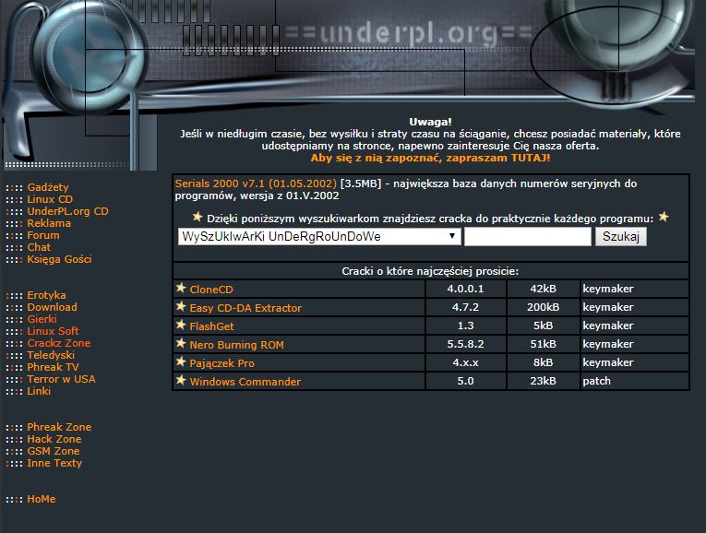
Task: Click star icon beside Easy CD-DA Extractor
Action: pyautogui.click(x=181, y=306)
